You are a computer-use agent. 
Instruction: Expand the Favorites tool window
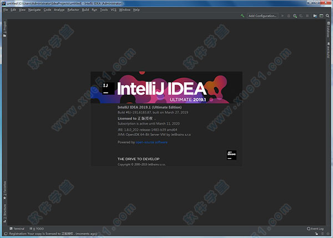pyautogui.click(x=4, y=190)
